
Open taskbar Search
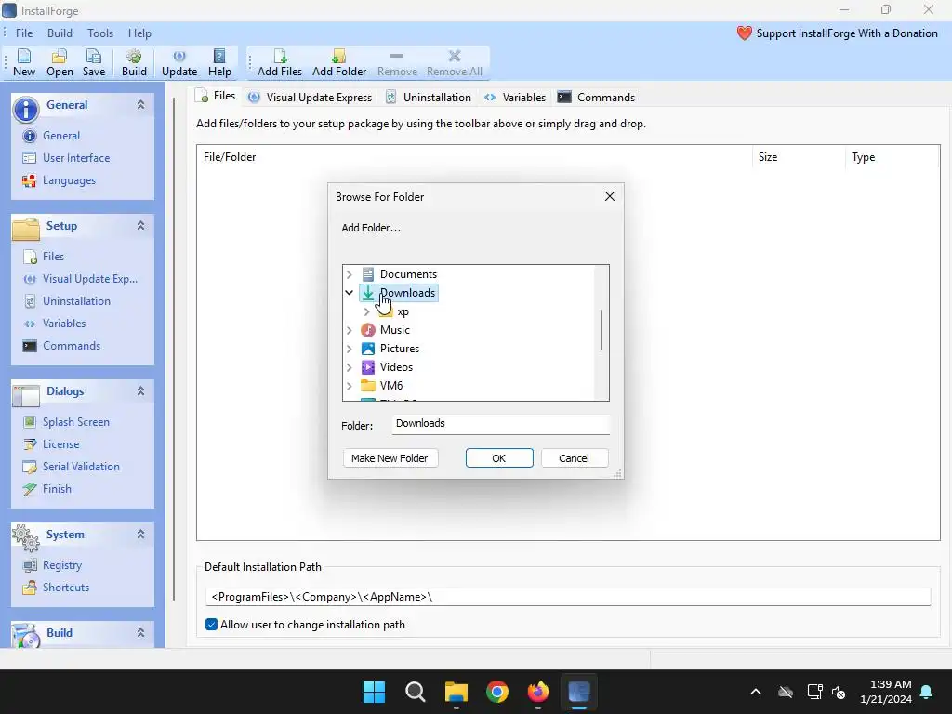click(x=416, y=692)
